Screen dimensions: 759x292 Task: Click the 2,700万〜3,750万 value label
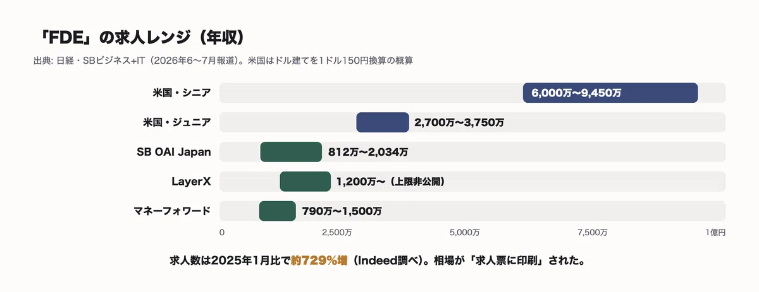click(459, 123)
